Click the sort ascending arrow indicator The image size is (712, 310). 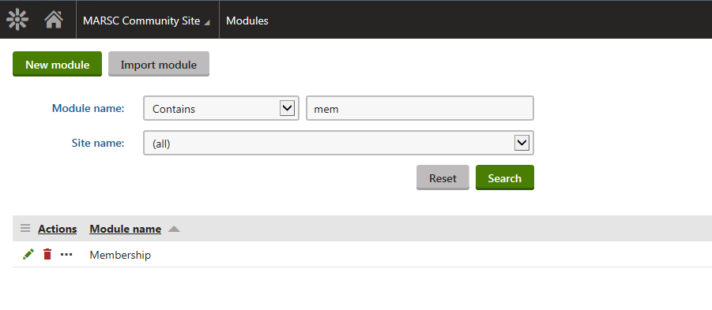pos(174,229)
